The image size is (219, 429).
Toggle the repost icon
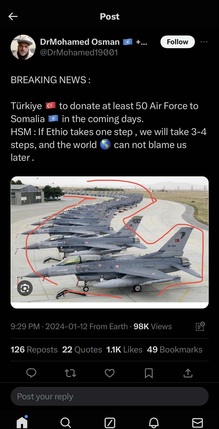tap(70, 373)
